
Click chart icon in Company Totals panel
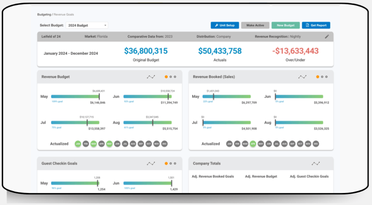pos(316,164)
